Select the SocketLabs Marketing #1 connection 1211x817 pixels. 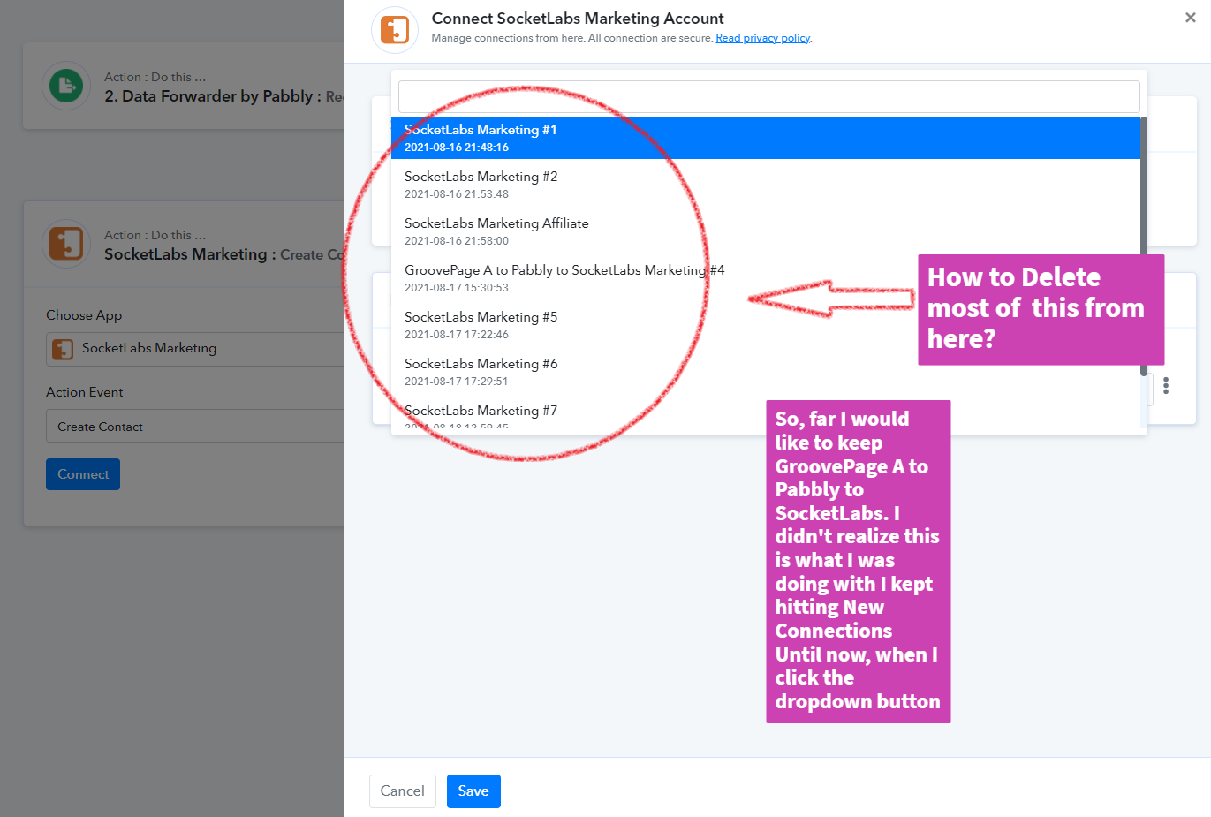pos(766,138)
